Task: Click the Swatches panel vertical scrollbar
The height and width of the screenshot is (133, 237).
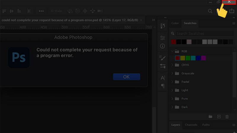Action: 234,75
